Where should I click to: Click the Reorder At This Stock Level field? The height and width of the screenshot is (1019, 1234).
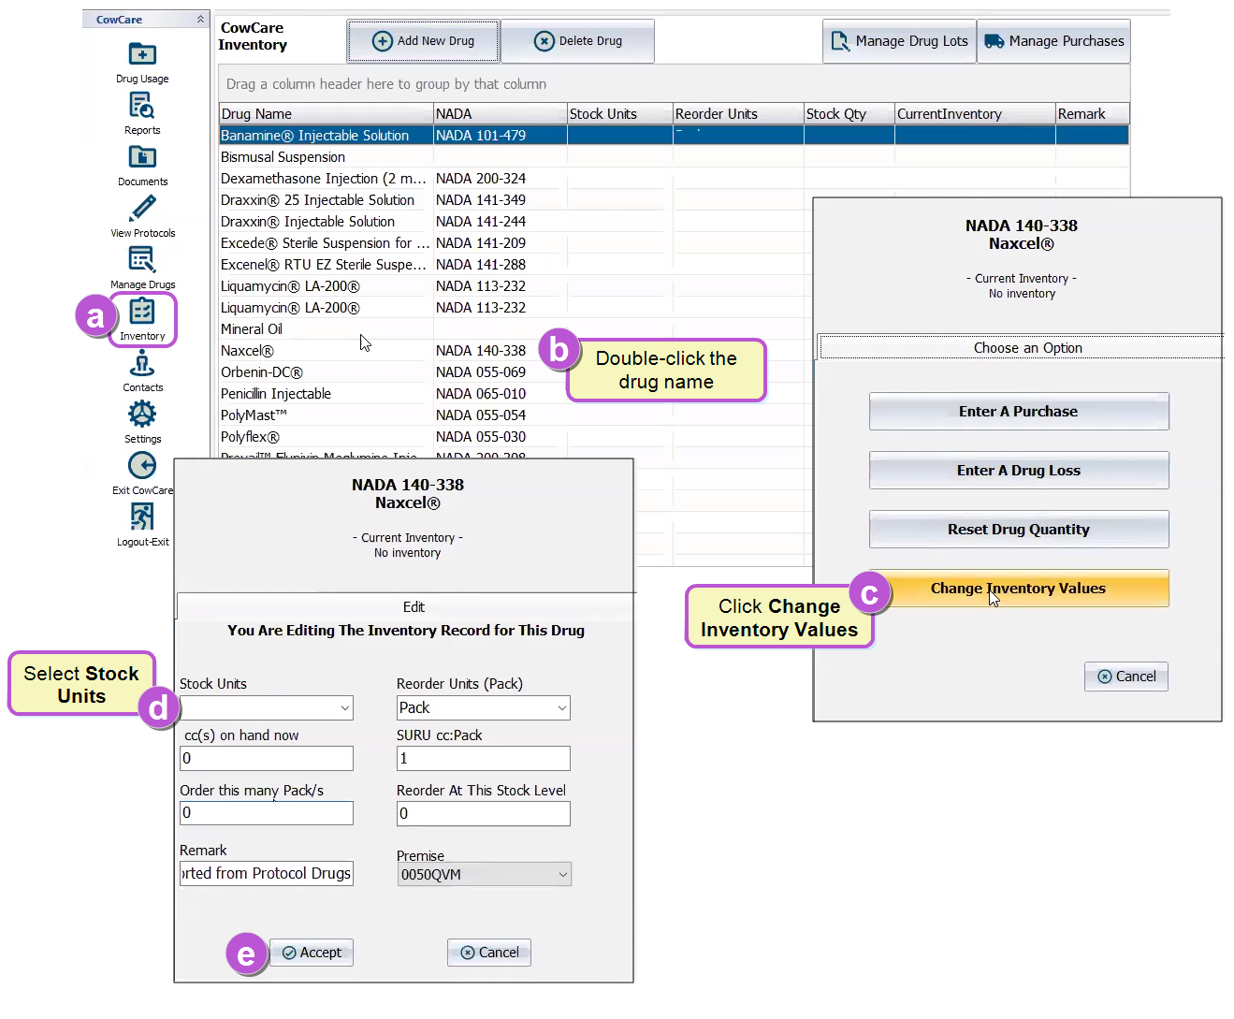pyautogui.click(x=484, y=814)
